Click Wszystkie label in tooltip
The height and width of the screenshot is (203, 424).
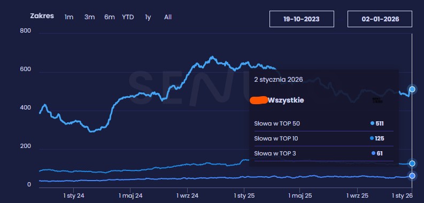tap(286, 100)
